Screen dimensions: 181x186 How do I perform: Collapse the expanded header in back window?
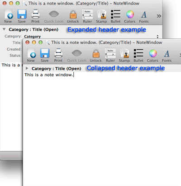(4, 29)
